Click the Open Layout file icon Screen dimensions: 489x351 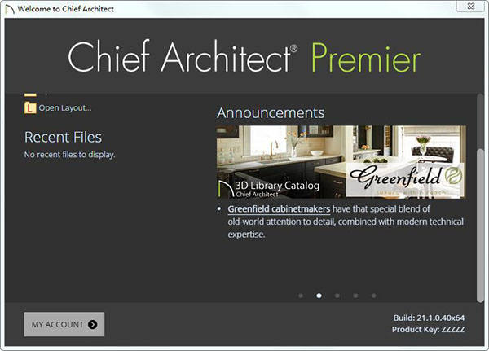pyautogui.click(x=30, y=107)
